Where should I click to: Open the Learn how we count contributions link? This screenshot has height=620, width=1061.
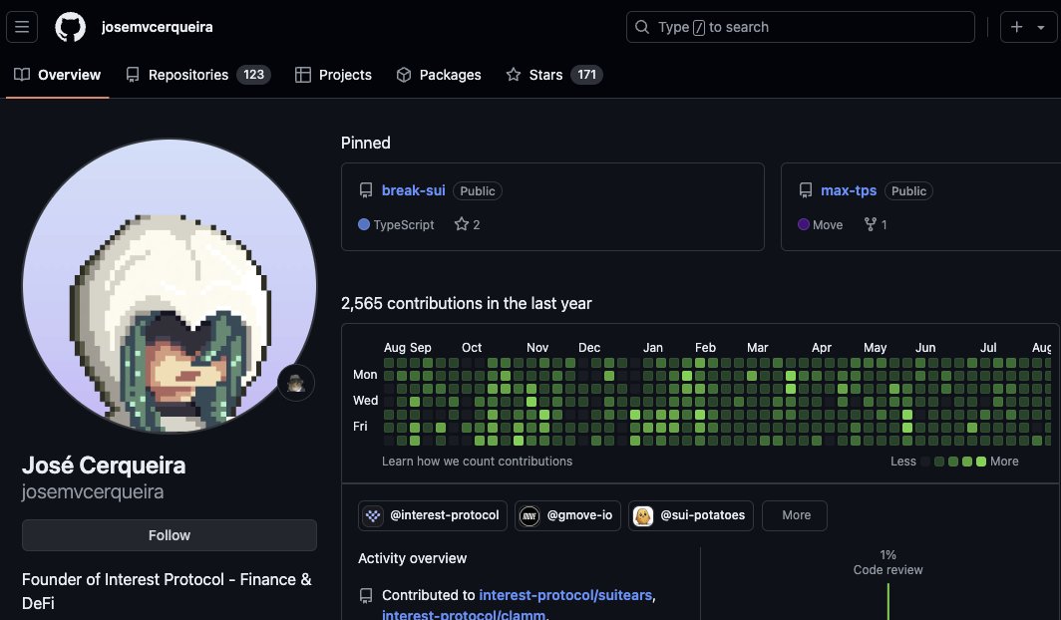point(477,462)
